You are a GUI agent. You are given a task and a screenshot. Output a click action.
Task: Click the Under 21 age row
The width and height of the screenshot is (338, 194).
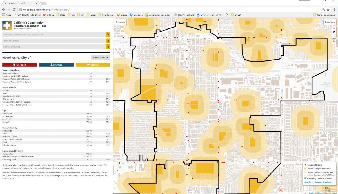[56, 122]
